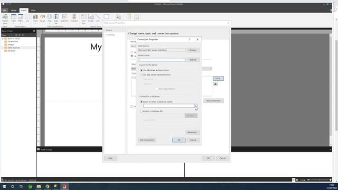
Task: Insert a Rectangle report item
Action: pos(106,17)
